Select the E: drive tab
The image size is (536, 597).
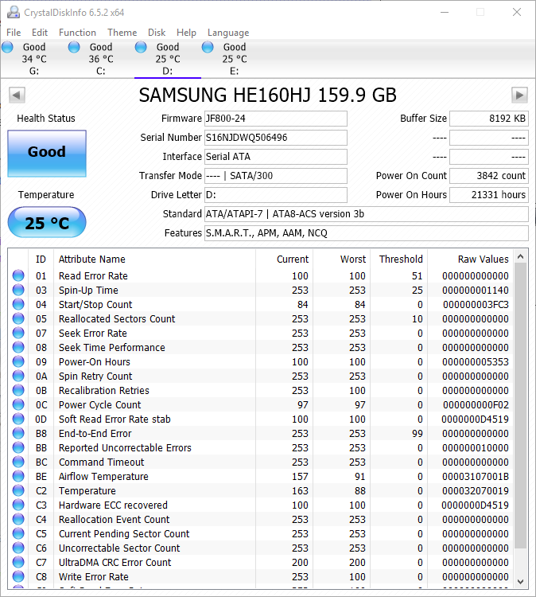(235, 59)
